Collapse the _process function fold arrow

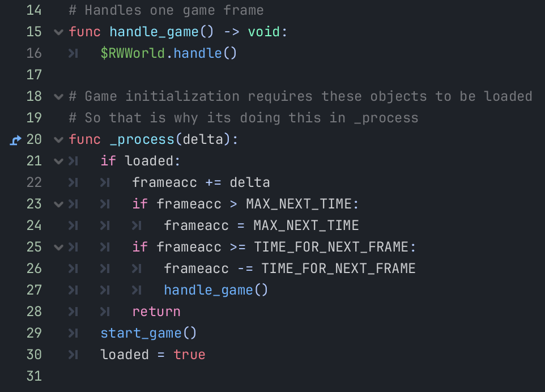coord(58,139)
